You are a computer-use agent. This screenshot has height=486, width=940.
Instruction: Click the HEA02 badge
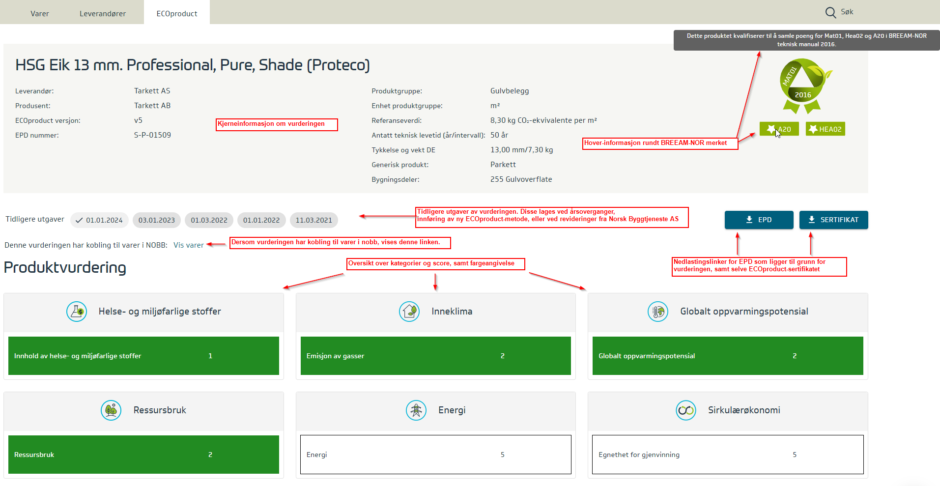tap(825, 129)
